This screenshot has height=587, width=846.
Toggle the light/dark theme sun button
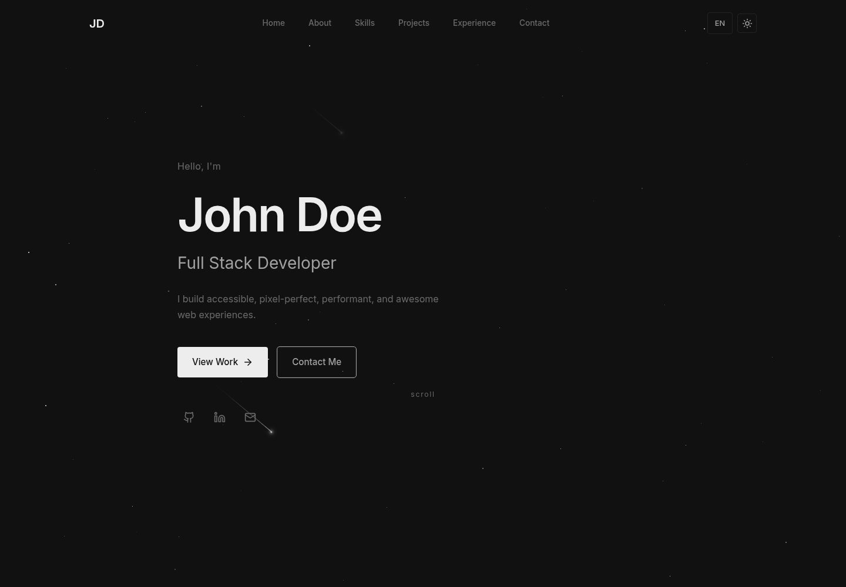coord(747,23)
